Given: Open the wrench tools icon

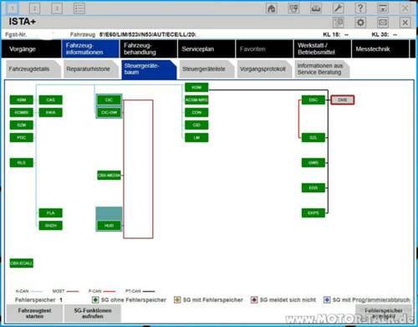Looking at the screenshot, I should 338,8.
